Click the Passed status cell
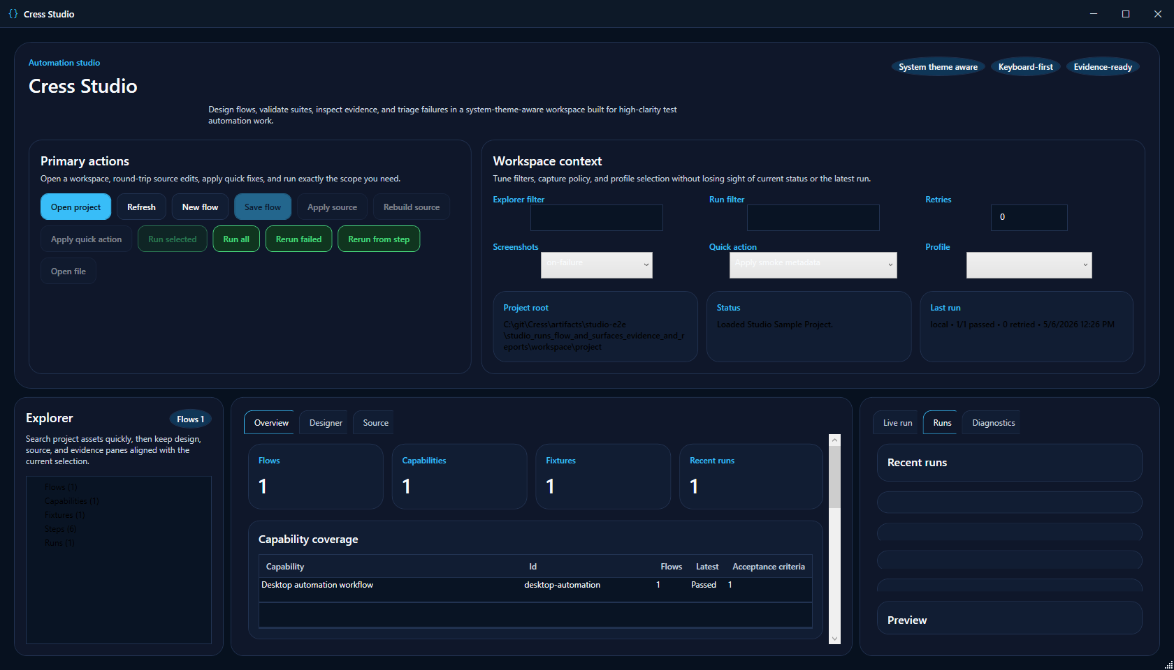This screenshot has width=1174, height=670. [x=704, y=585]
